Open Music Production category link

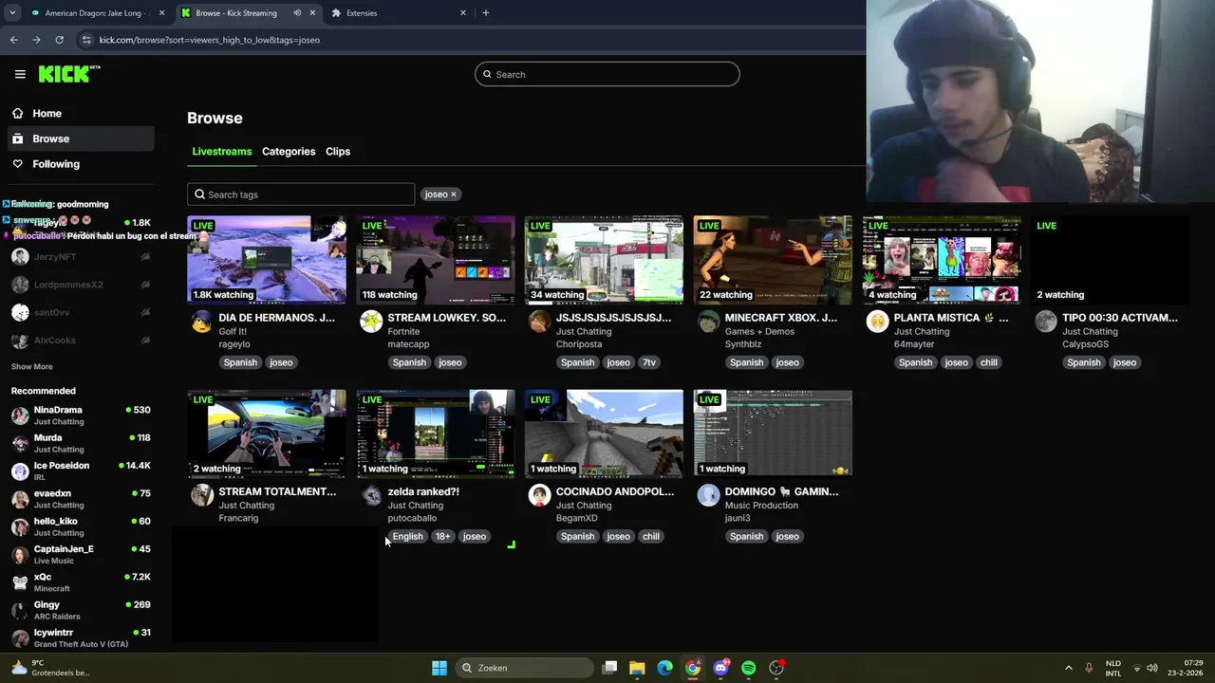point(761,506)
